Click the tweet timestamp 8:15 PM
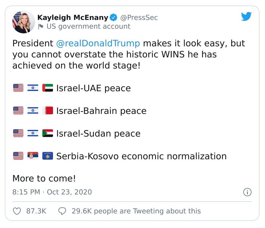The image size is (265, 228). pos(26,193)
